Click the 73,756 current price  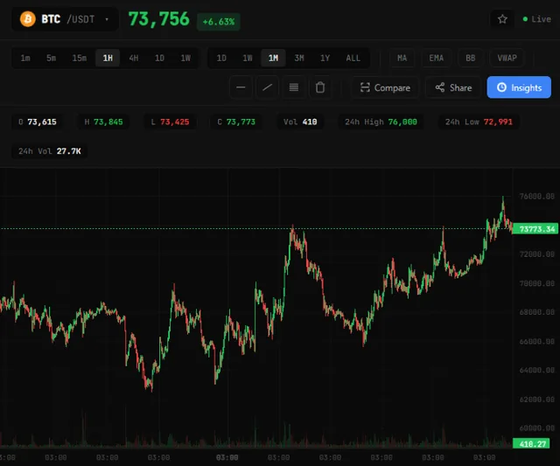[x=159, y=19]
